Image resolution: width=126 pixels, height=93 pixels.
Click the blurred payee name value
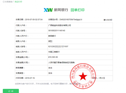[x=50, y=41]
